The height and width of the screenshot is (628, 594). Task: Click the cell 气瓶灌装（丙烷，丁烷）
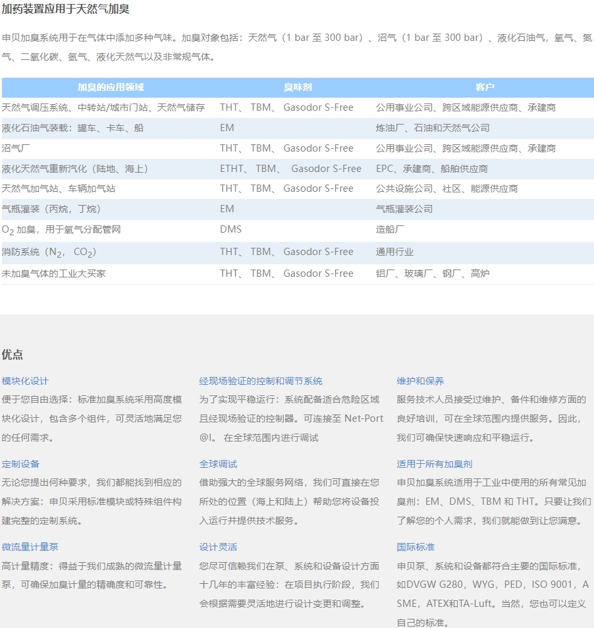51,209
